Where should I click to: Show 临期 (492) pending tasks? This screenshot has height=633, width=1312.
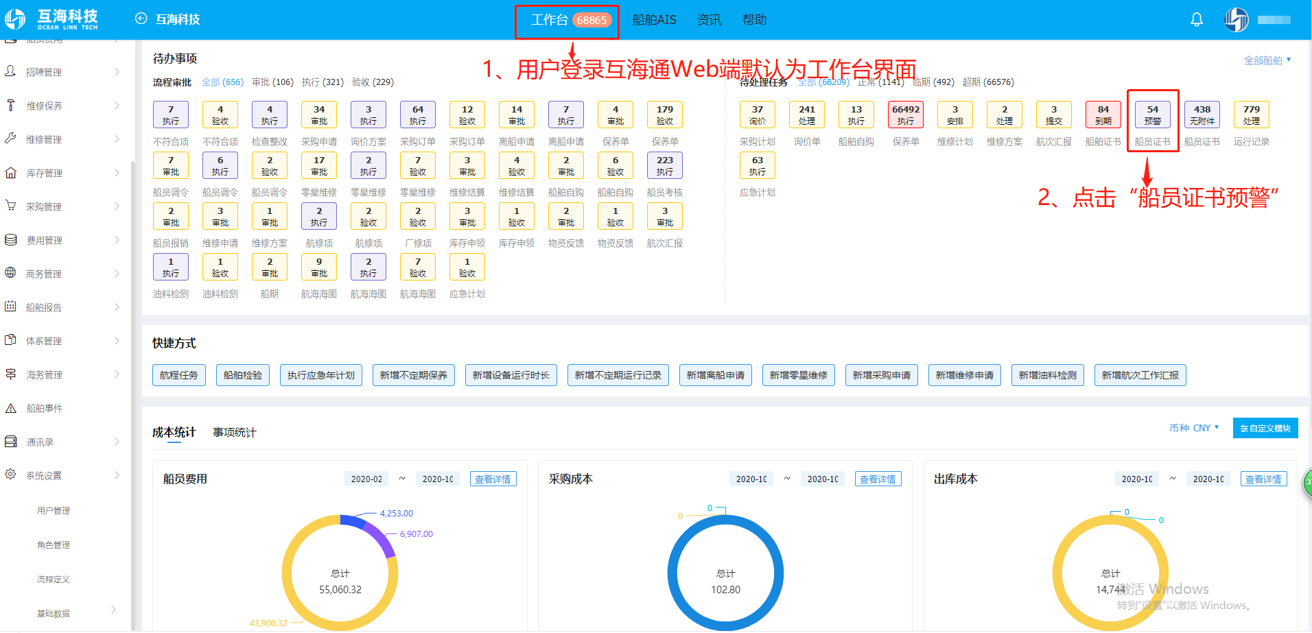[x=934, y=82]
